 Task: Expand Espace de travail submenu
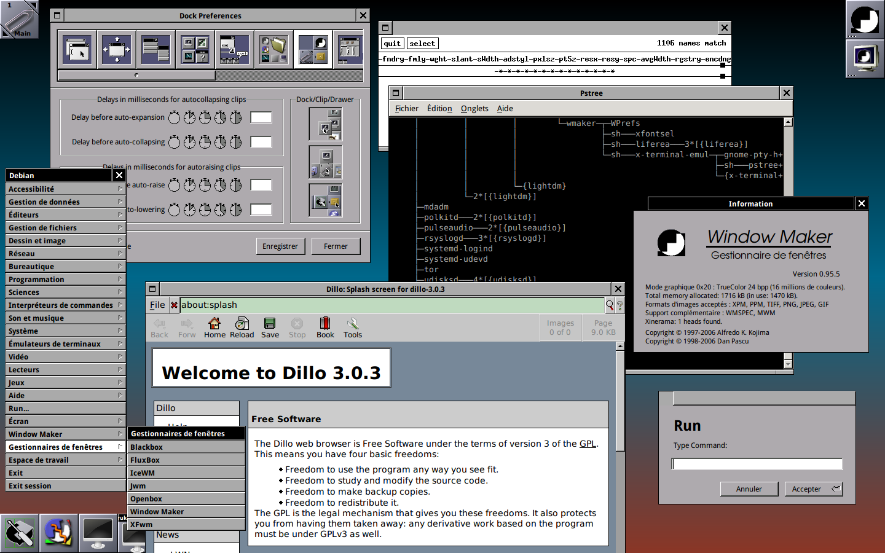(66, 460)
